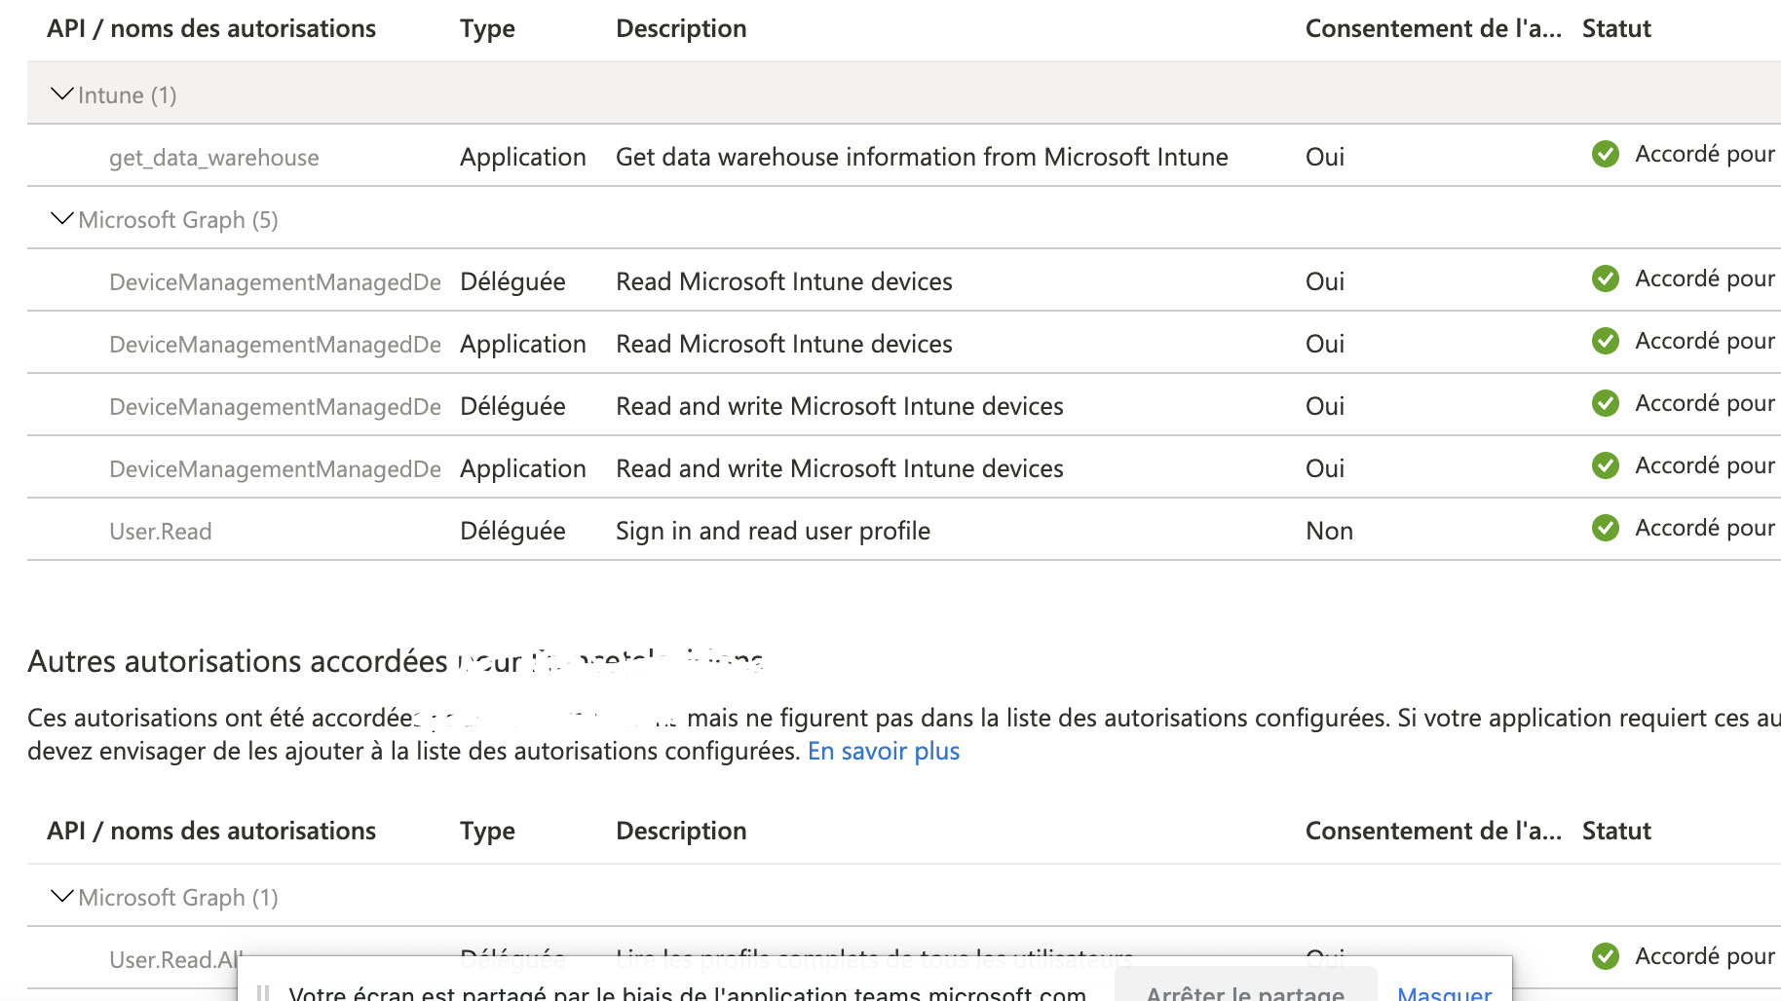Select the get_data_warehouse permission name
1781x1001 pixels.
point(213,157)
